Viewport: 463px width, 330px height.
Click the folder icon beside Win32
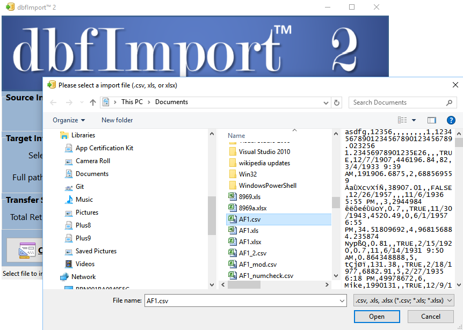click(233, 174)
